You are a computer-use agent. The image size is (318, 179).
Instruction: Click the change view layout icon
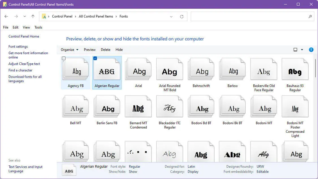tap(295, 50)
